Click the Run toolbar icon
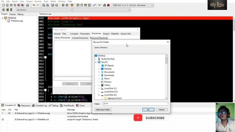Image resolution: width=235 pixels, height=132 pixels. (82, 5)
